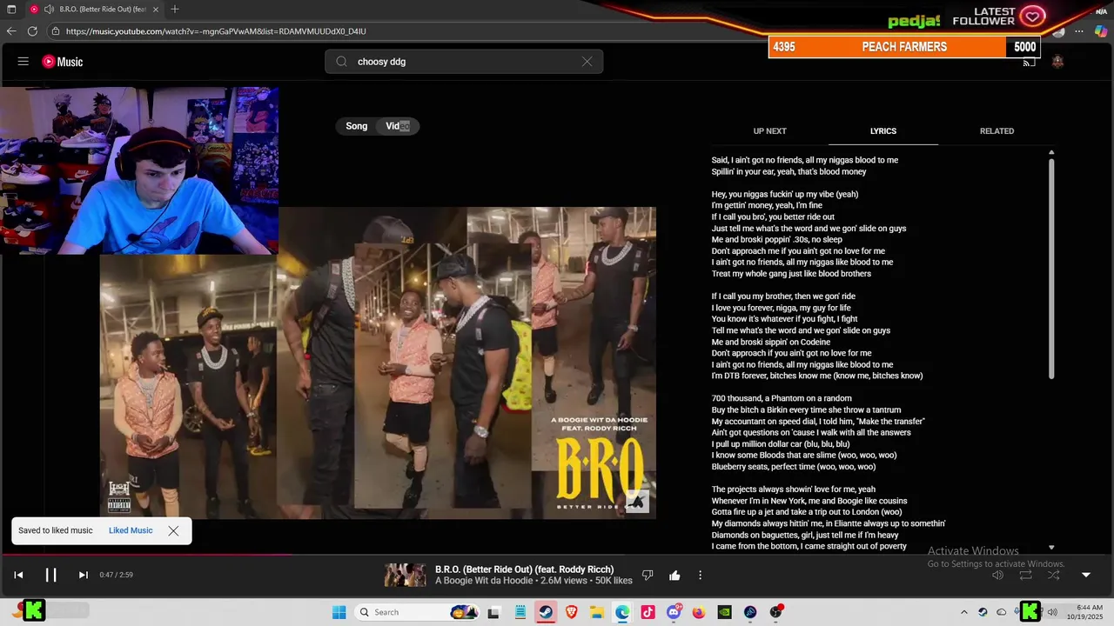Open the YouTube Music hamburger guide menu
Viewport: 1114px width, 626px height.
23,62
